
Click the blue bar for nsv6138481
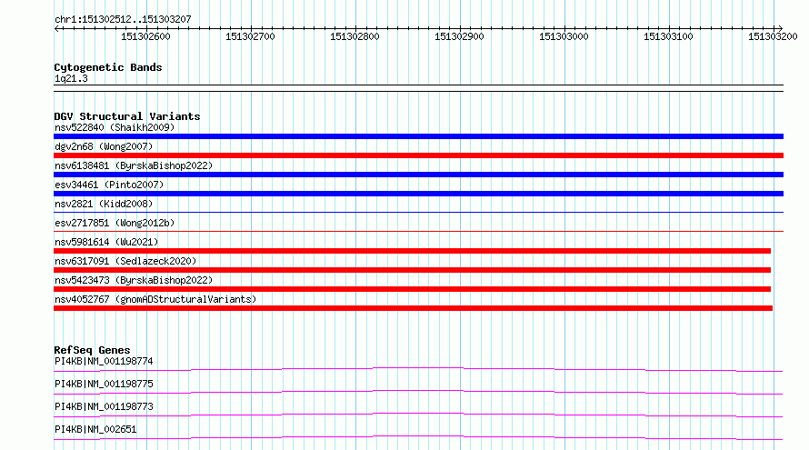point(418,175)
